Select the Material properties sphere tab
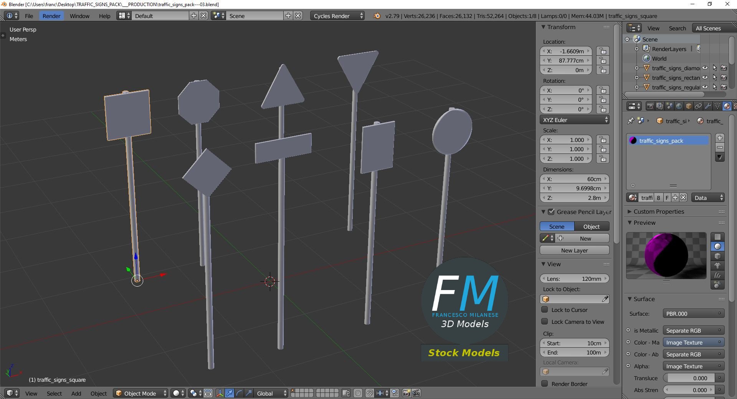Viewport: 737px width, 399px height. coord(727,106)
